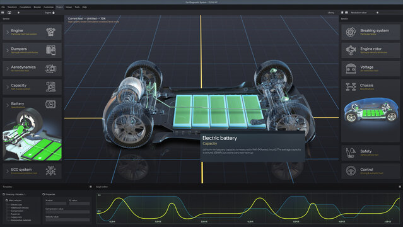The image size is (403, 227).
Task: Expand the ECO system section chevron
Action: [x=8, y=171]
